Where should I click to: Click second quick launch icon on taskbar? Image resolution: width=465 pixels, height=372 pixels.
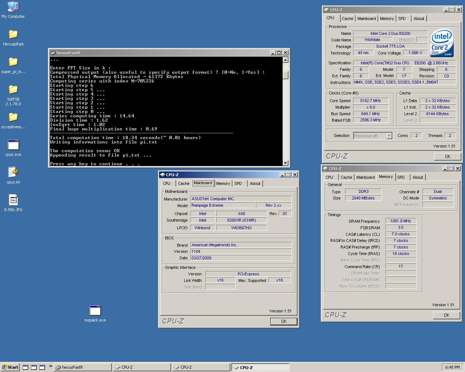(x=34, y=367)
